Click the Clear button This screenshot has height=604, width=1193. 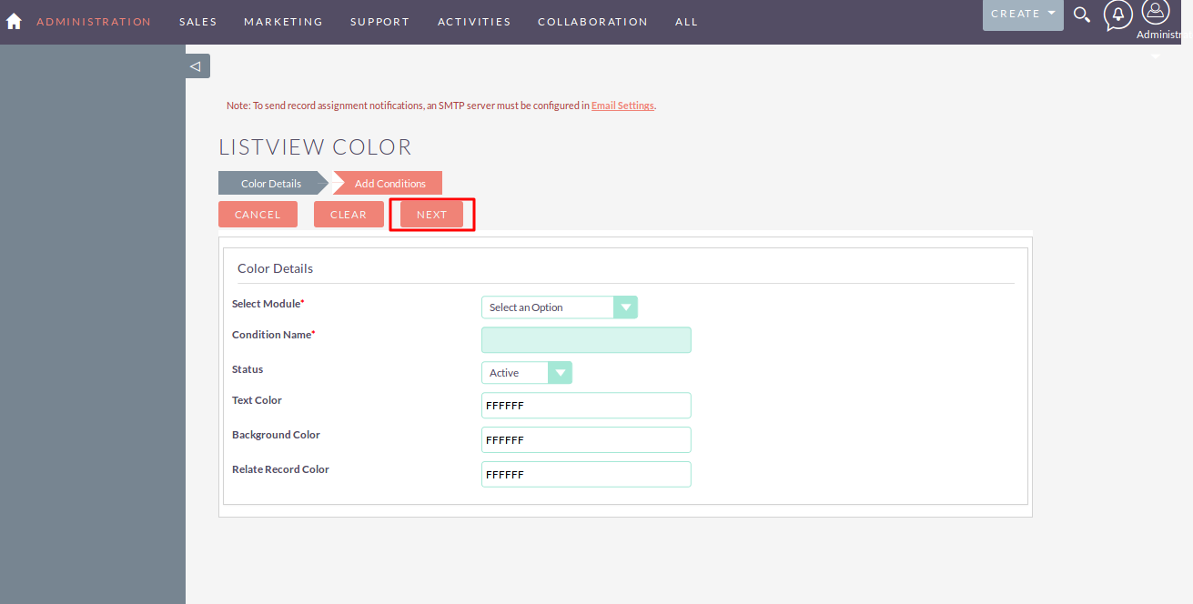pyautogui.click(x=349, y=215)
